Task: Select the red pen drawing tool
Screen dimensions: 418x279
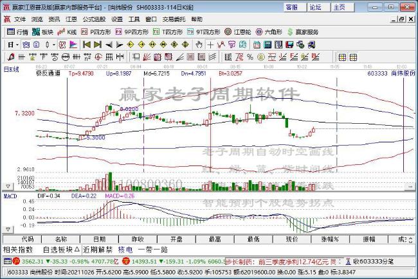Action: click(x=11, y=57)
